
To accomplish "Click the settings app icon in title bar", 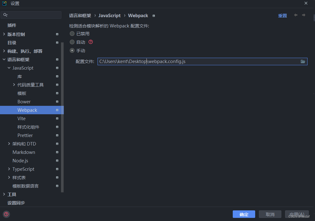I will pos(4,3).
